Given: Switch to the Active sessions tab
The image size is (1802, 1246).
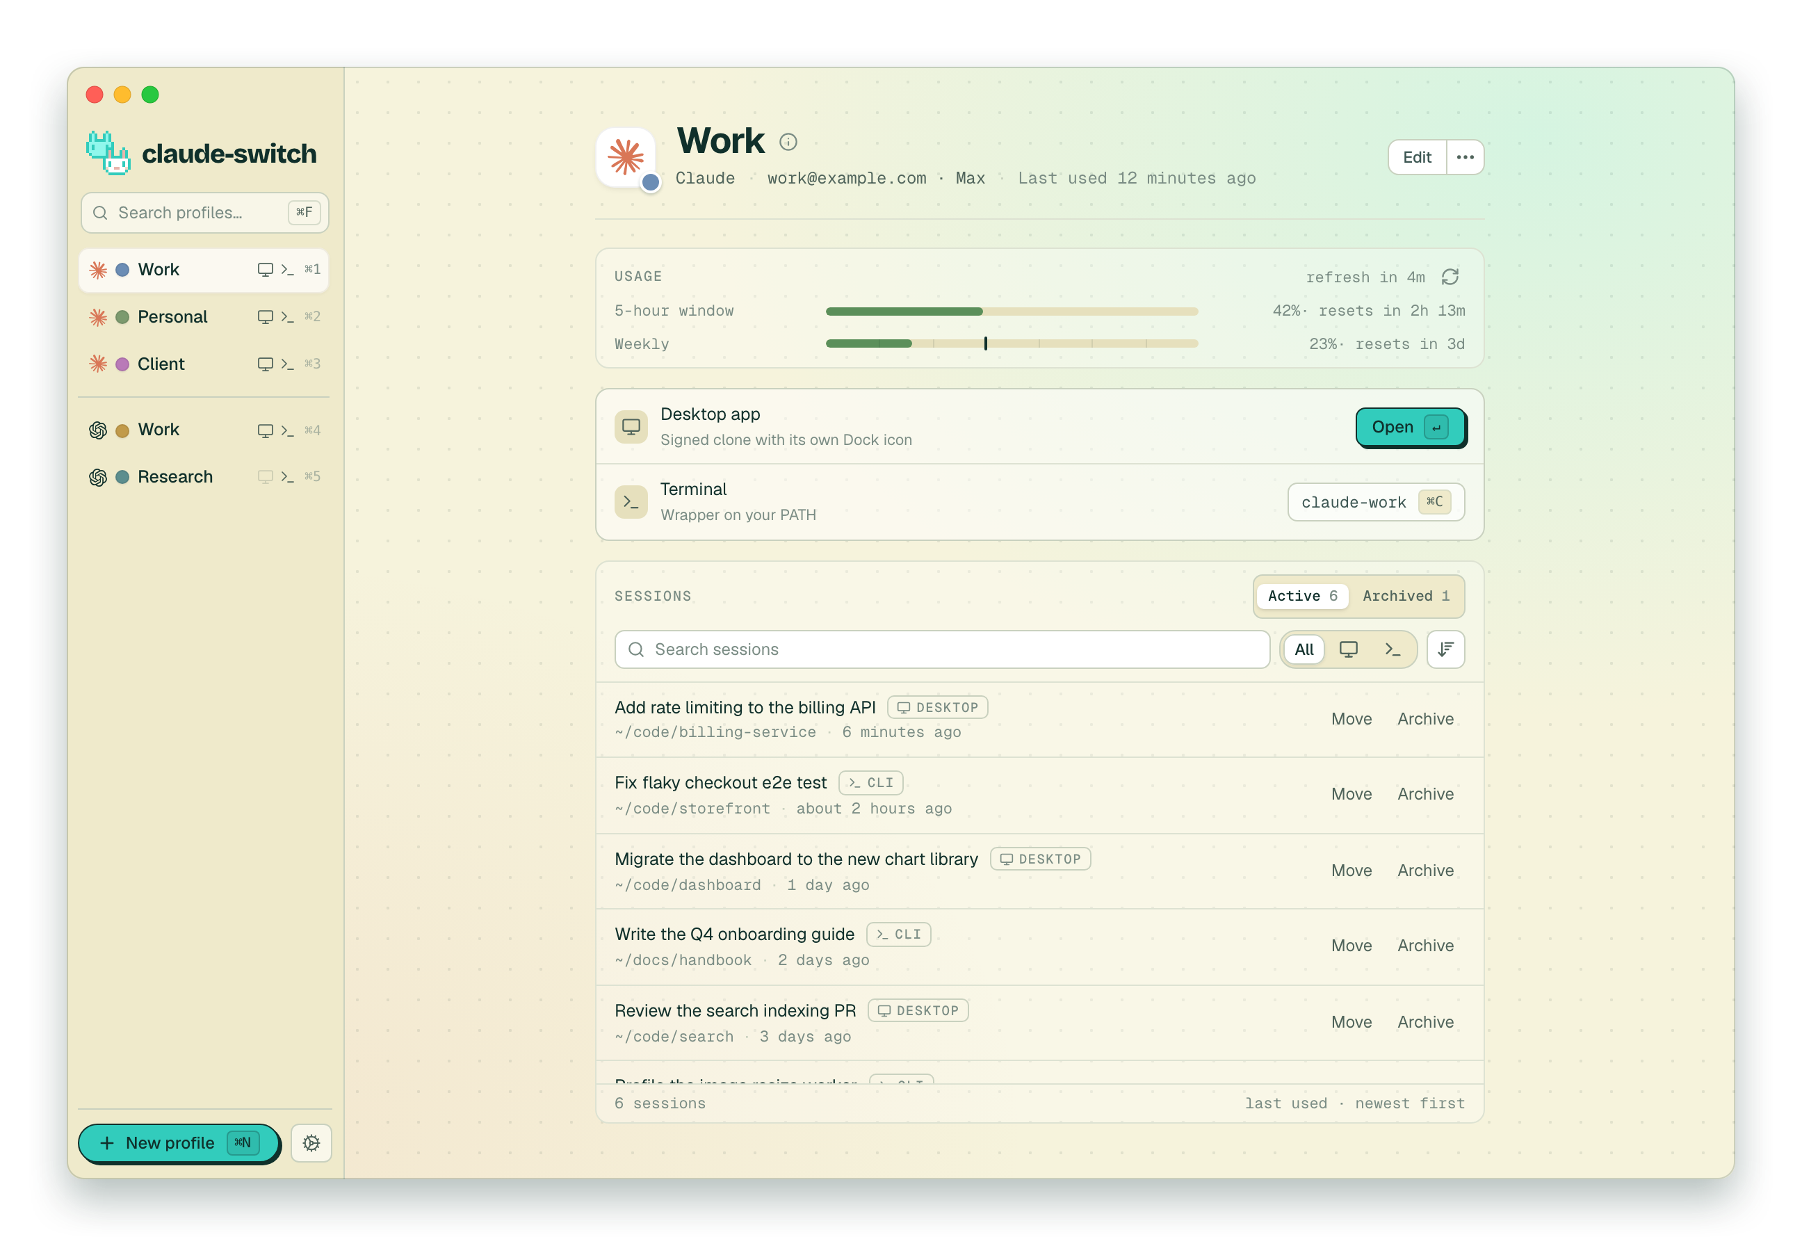Looking at the screenshot, I should pos(1301,596).
